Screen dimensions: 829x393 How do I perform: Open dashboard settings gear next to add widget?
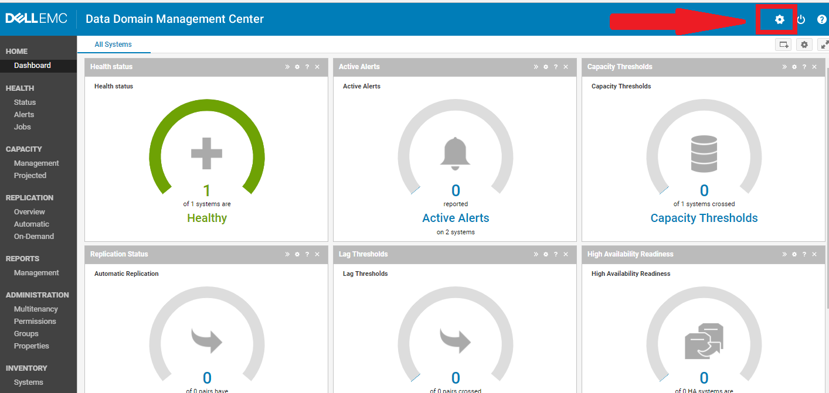coord(804,44)
